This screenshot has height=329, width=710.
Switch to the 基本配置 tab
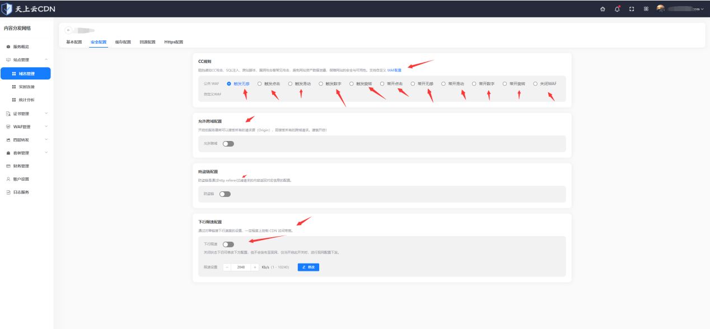click(x=74, y=42)
